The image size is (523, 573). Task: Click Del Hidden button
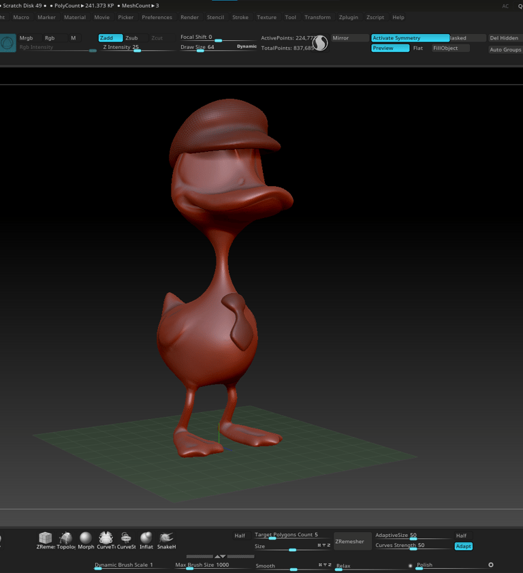pos(505,38)
